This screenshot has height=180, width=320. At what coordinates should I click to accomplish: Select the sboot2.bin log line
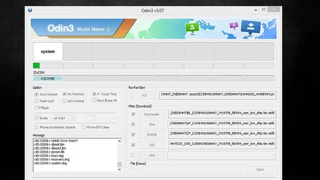coord(50,148)
